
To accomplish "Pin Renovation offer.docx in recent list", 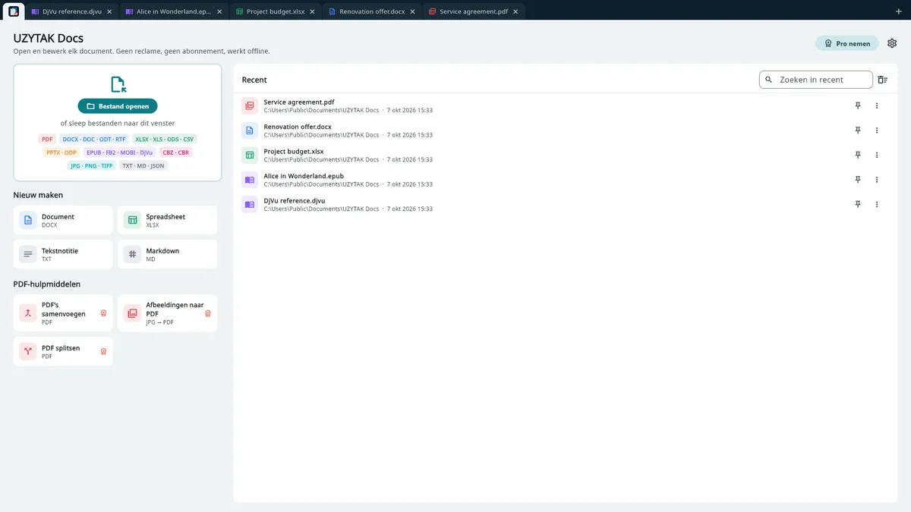I will pyautogui.click(x=858, y=130).
